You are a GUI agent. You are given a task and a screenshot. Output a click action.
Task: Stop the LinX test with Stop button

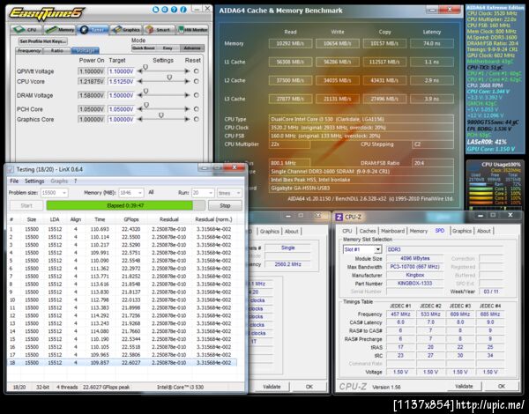pos(225,205)
